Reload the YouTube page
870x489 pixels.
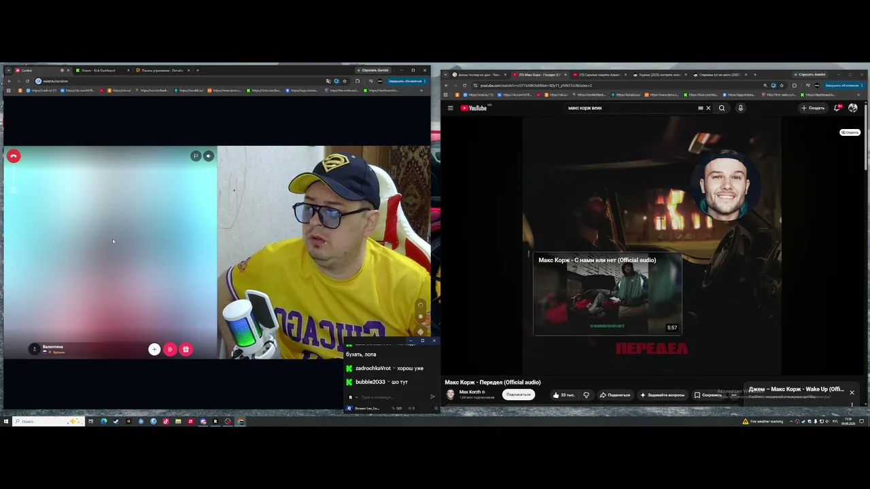[465, 86]
